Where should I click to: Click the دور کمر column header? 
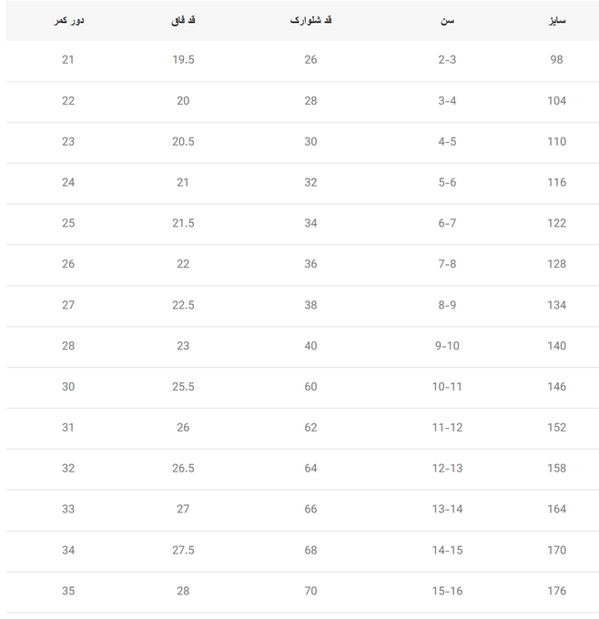tap(68, 20)
